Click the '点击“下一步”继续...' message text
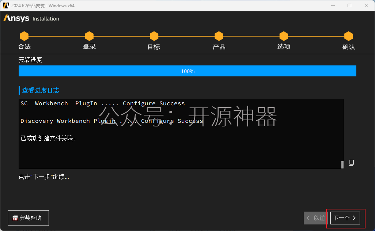Image resolution: width=375 pixels, height=231 pixels. click(44, 177)
